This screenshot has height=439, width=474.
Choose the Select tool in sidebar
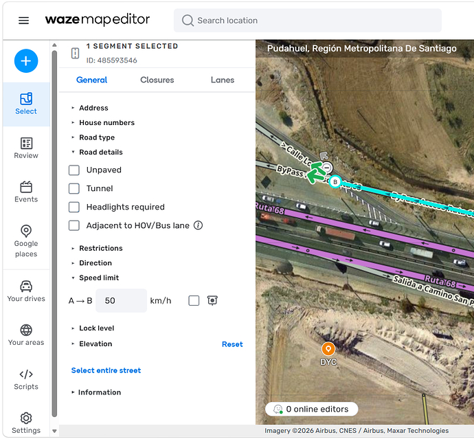(26, 104)
